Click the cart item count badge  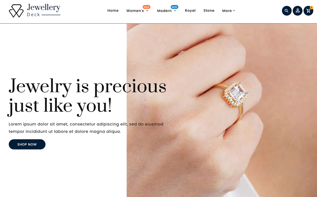(311, 8)
